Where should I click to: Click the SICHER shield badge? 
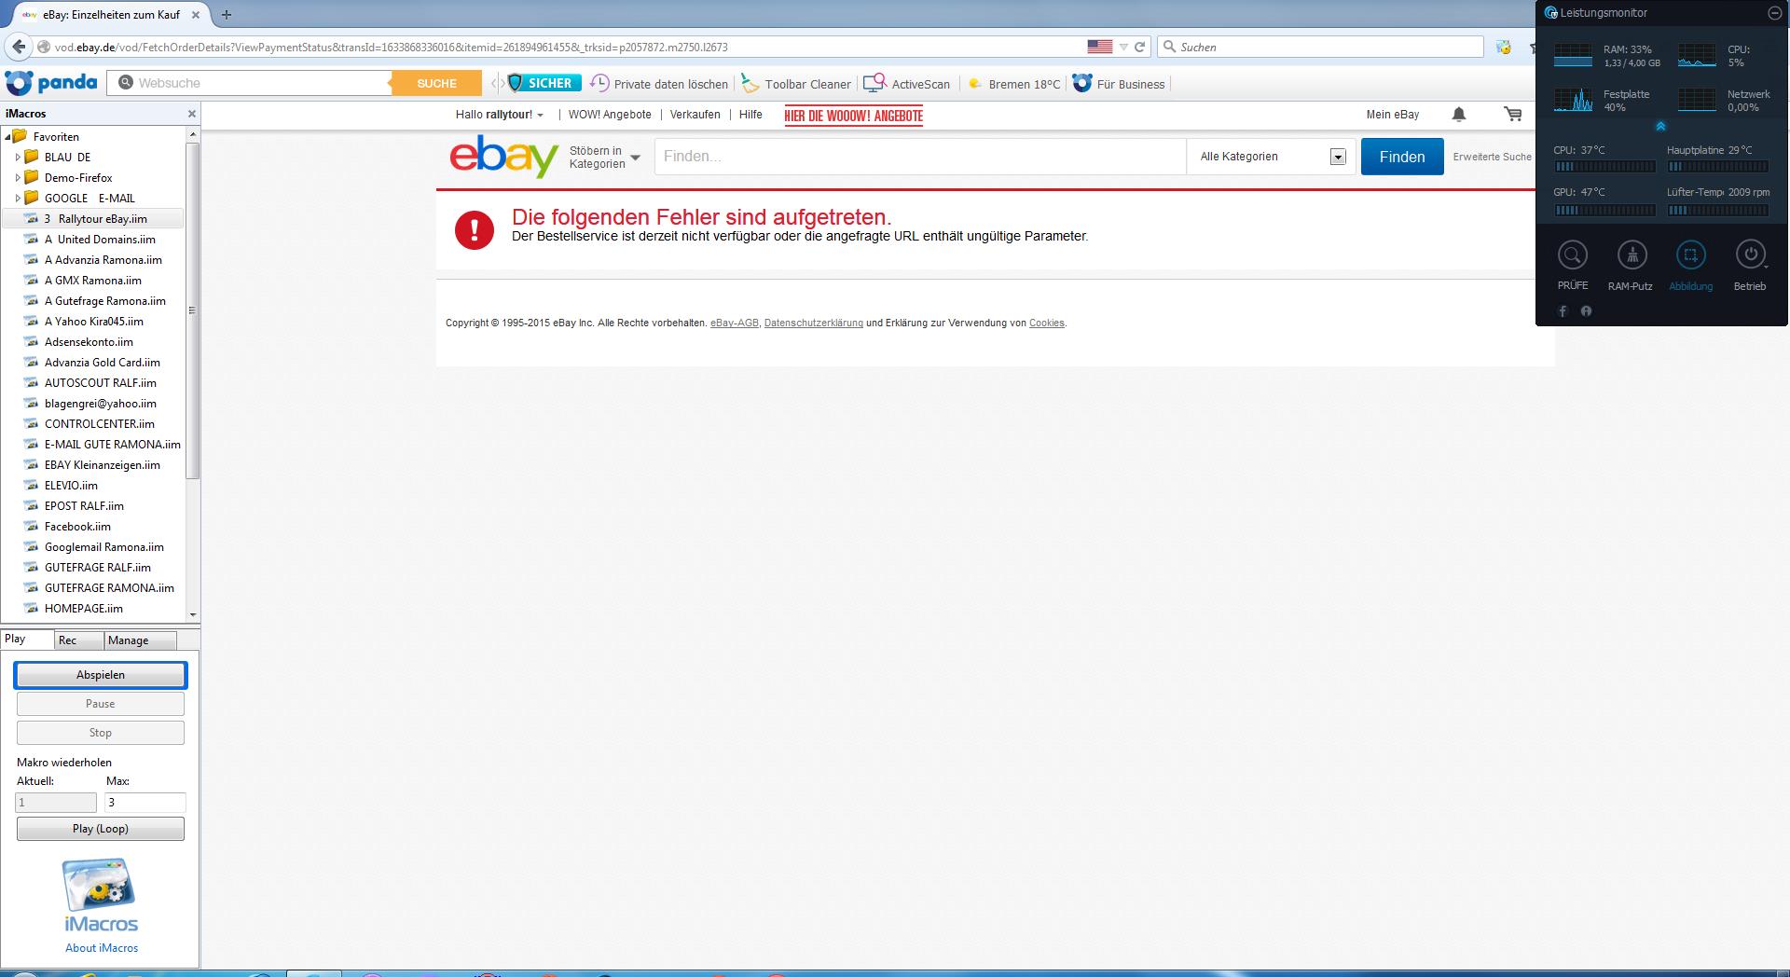pyautogui.click(x=544, y=83)
